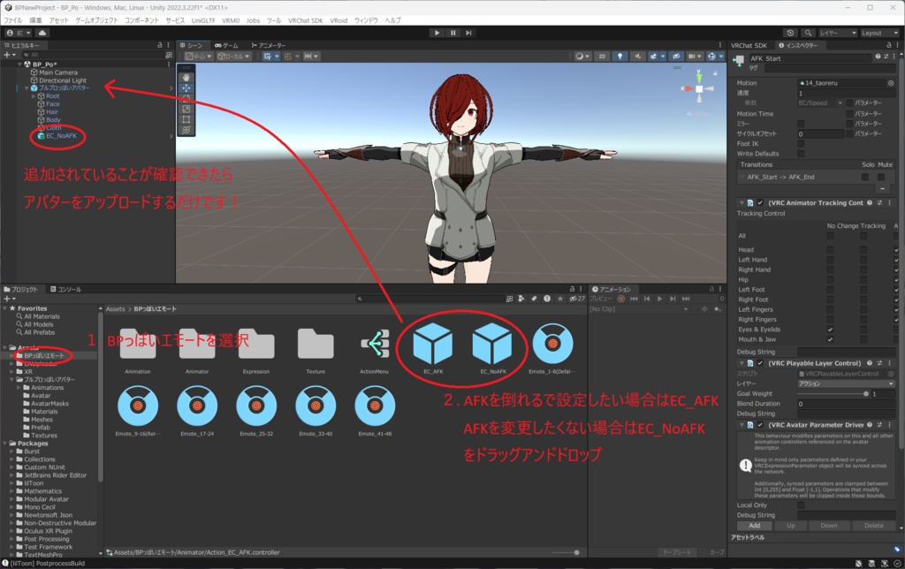Enable the Write Defaults checkbox
This screenshot has width=905, height=569.
tap(801, 154)
